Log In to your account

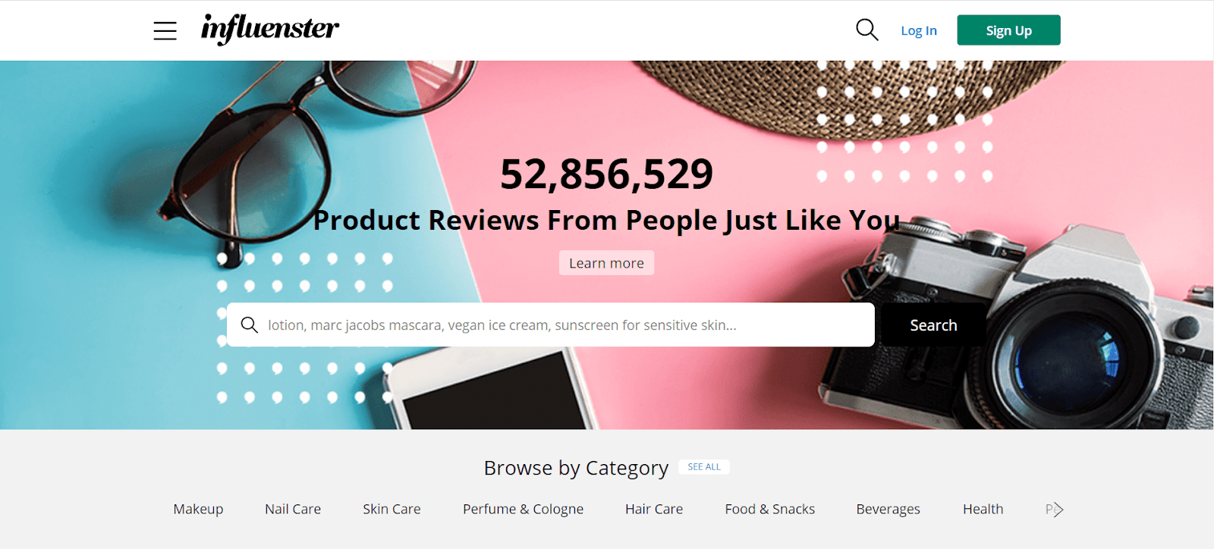919,30
